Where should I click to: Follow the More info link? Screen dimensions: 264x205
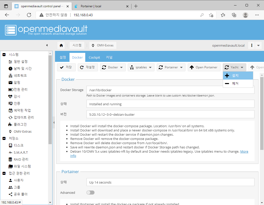pyautogui.click(x=244, y=151)
